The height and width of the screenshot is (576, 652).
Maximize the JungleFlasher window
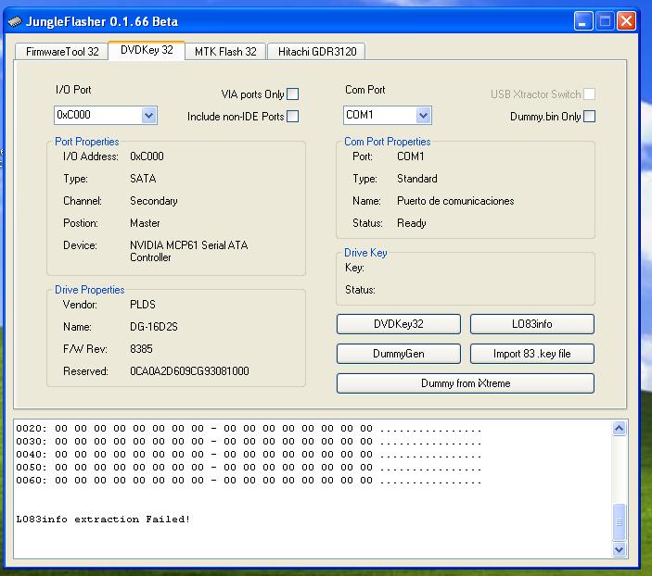click(x=605, y=21)
